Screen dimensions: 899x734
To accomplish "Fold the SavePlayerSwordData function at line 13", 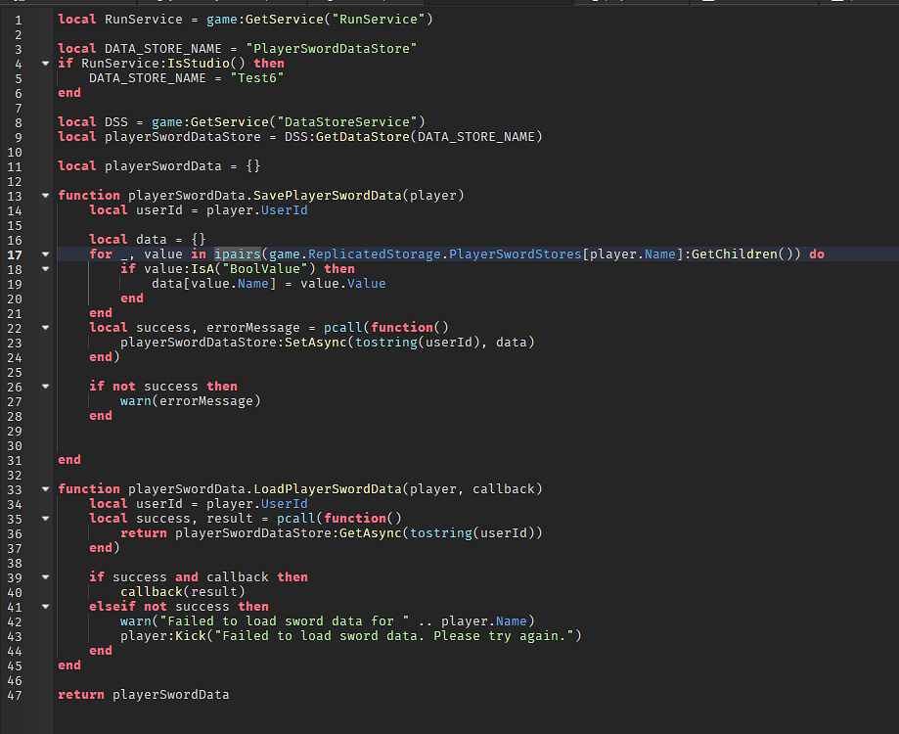I will pyautogui.click(x=45, y=196).
